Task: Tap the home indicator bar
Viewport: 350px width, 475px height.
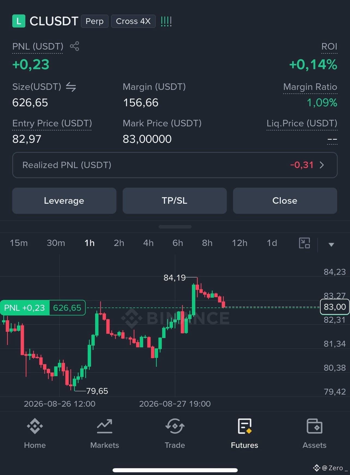Action: coord(175,470)
